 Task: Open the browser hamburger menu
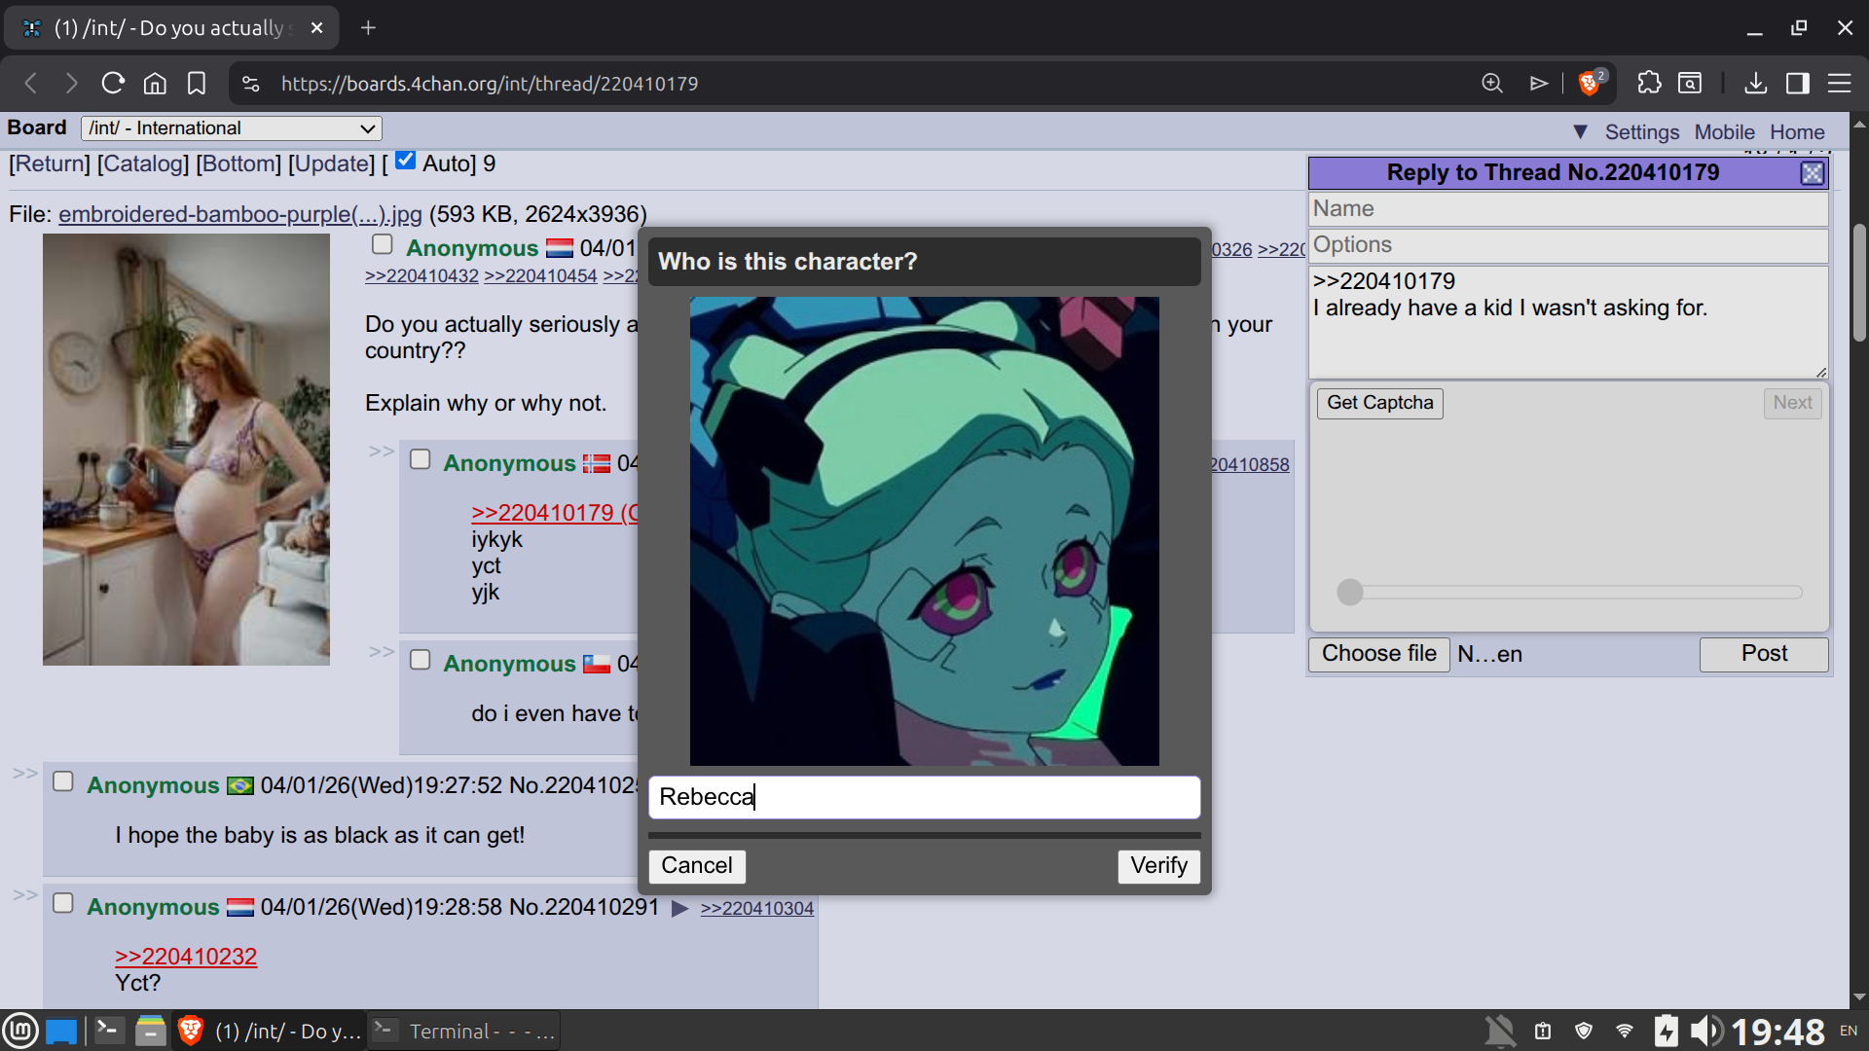click(x=1839, y=84)
